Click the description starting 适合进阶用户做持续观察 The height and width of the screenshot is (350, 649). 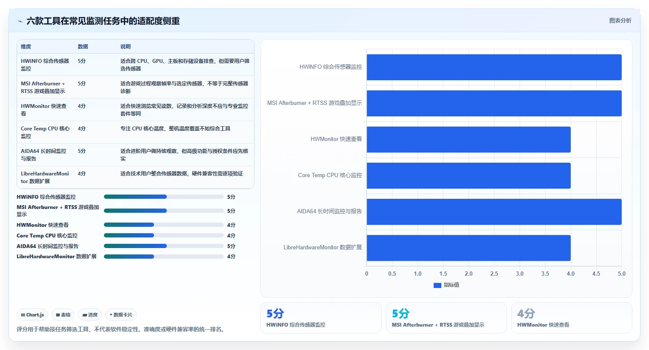184,155
